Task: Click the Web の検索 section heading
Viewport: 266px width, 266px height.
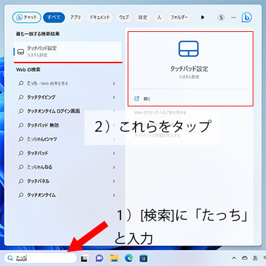Action: (28, 70)
